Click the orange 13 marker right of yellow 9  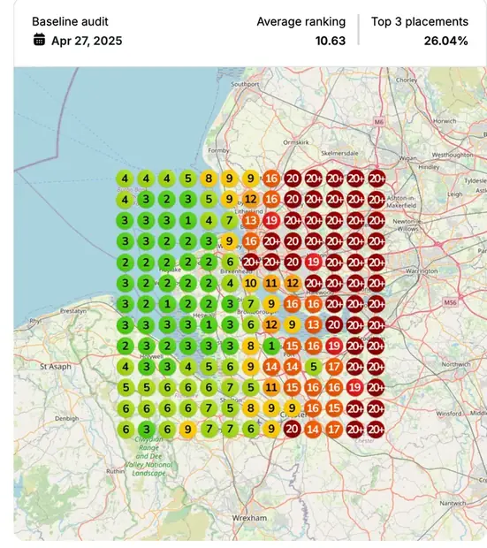pos(313,325)
